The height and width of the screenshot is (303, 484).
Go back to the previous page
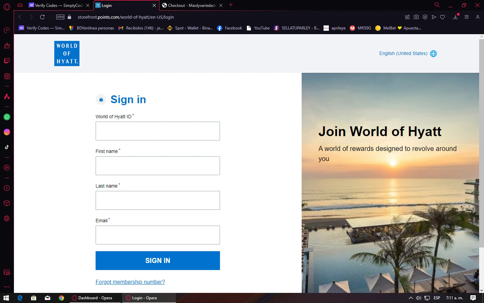coord(20,17)
